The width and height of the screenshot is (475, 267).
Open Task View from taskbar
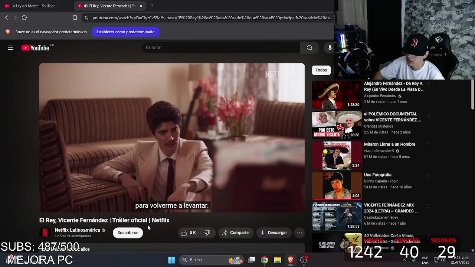pos(252,260)
